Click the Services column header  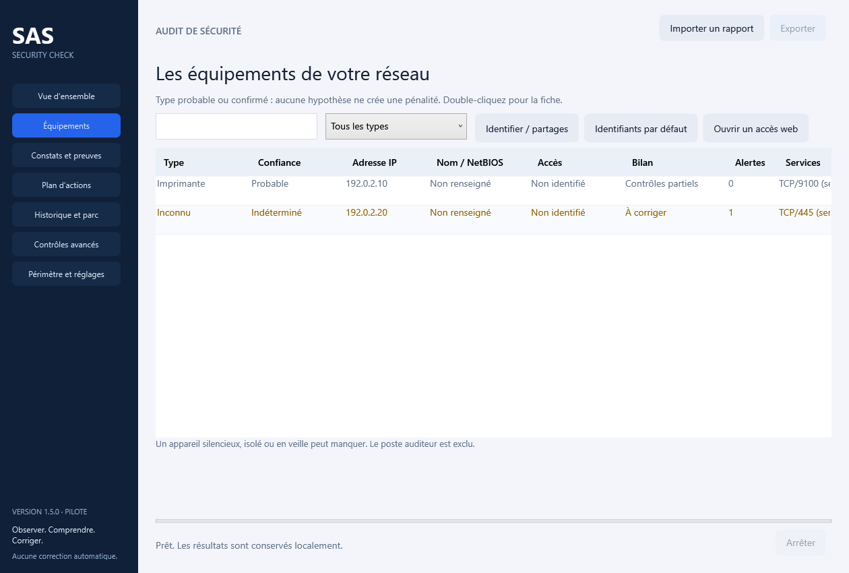(x=803, y=162)
